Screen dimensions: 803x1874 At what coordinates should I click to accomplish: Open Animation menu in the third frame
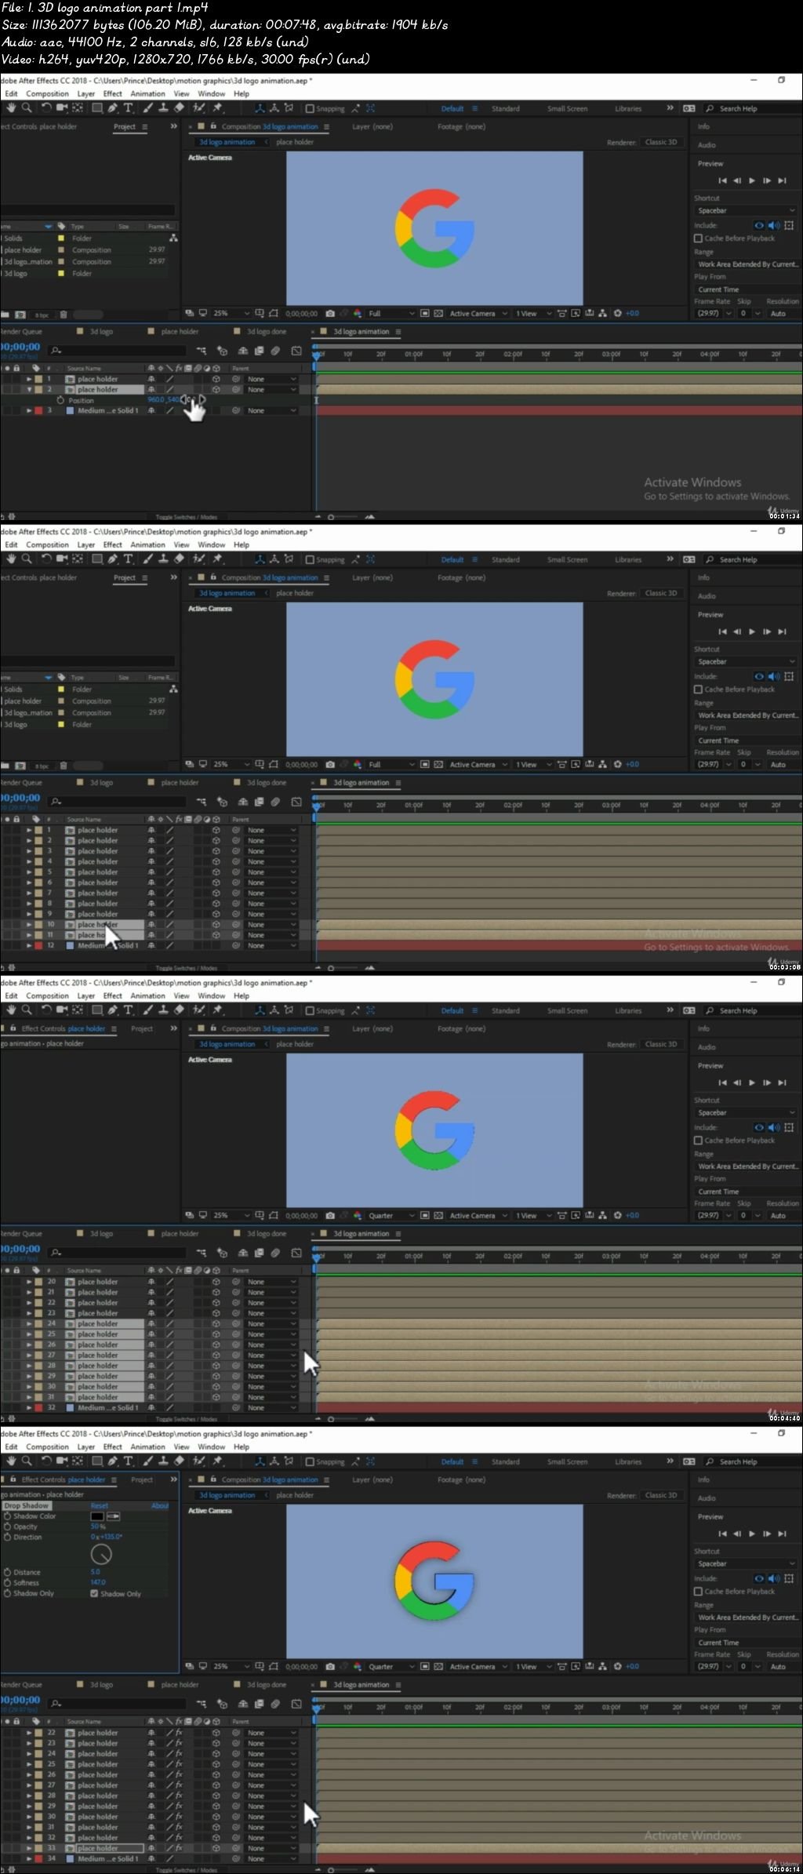[x=147, y=995]
